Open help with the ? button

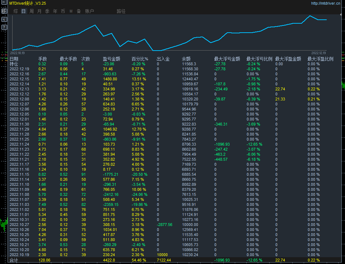4,28
